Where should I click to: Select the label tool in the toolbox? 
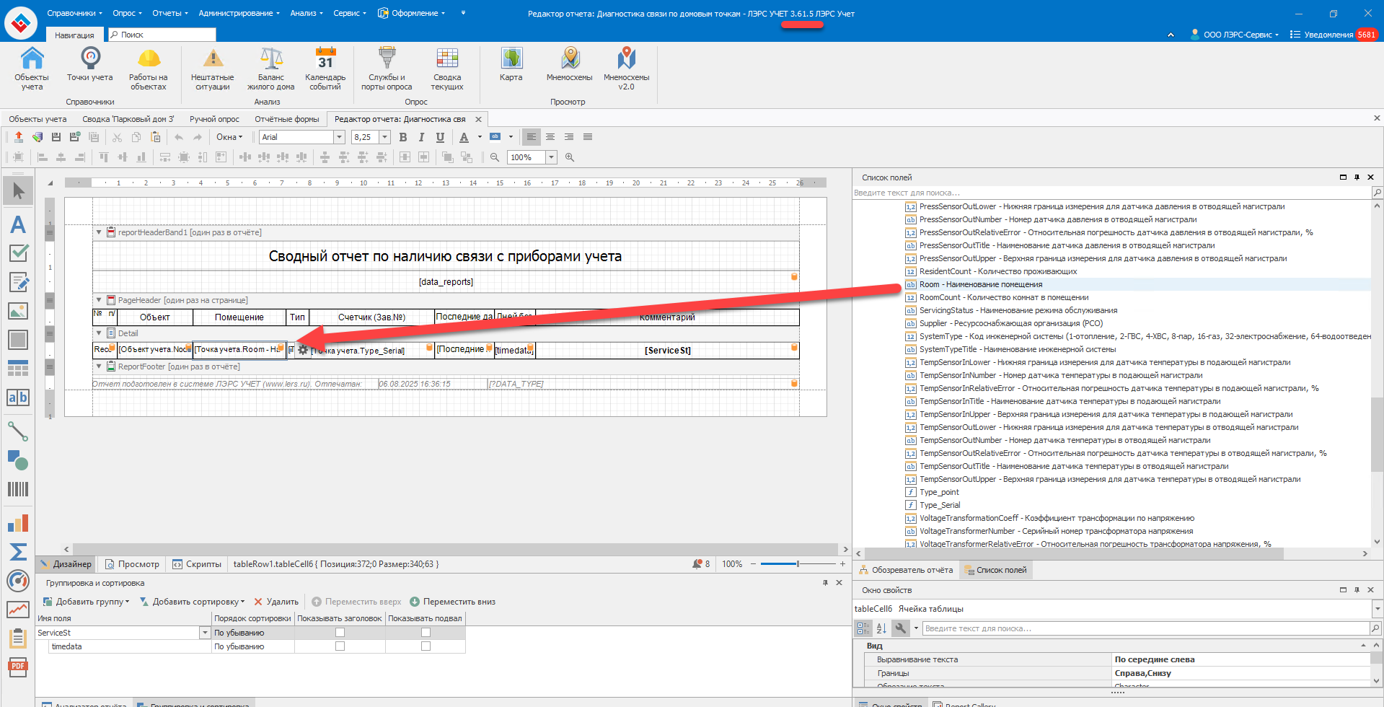click(x=18, y=224)
